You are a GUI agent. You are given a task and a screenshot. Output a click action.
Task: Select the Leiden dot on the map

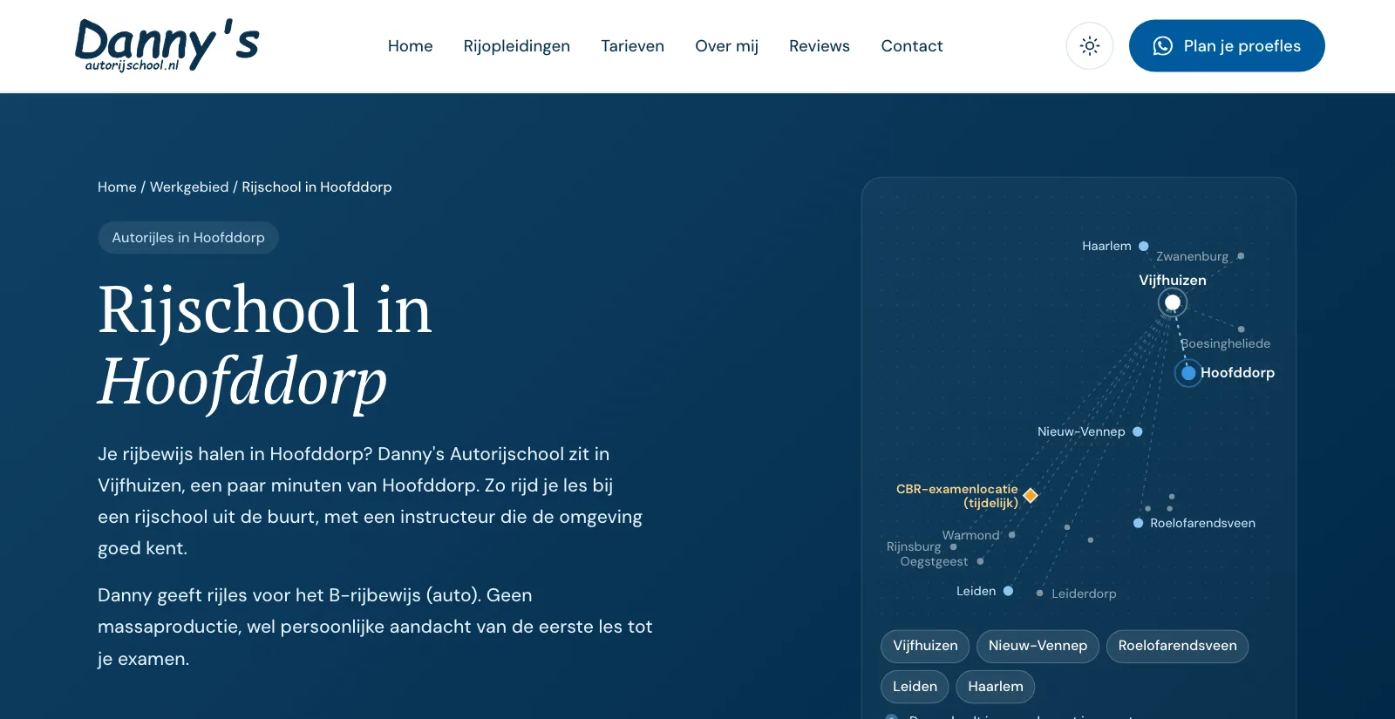[1009, 591]
